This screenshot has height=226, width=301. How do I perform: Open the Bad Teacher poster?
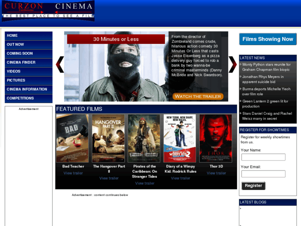(x=72, y=138)
